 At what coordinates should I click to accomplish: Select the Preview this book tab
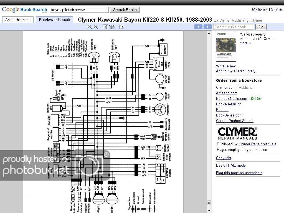(54, 20)
